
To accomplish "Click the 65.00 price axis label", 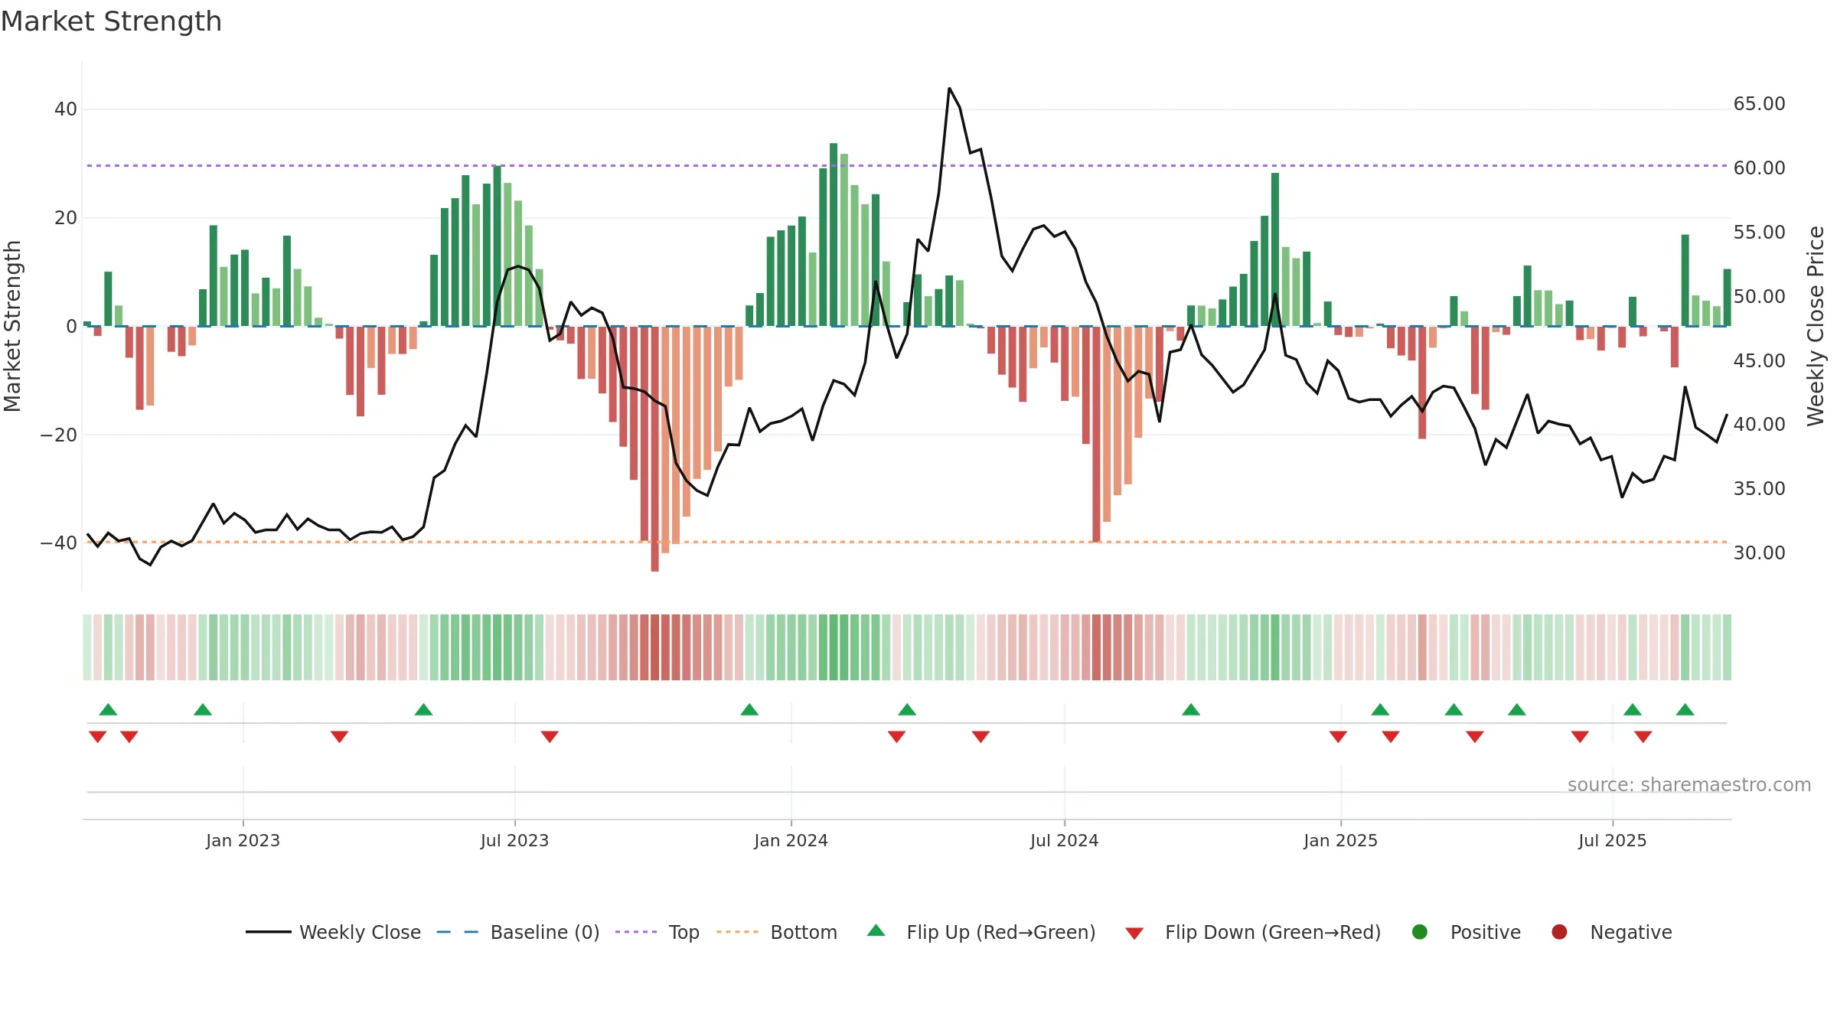I will pos(1759,104).
